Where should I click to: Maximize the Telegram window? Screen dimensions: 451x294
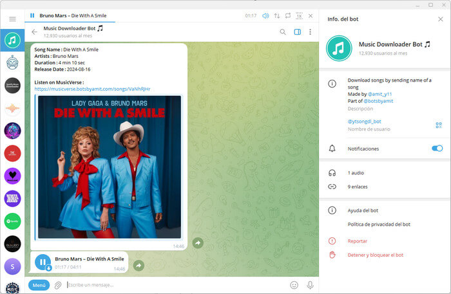(x=430, y=5)
